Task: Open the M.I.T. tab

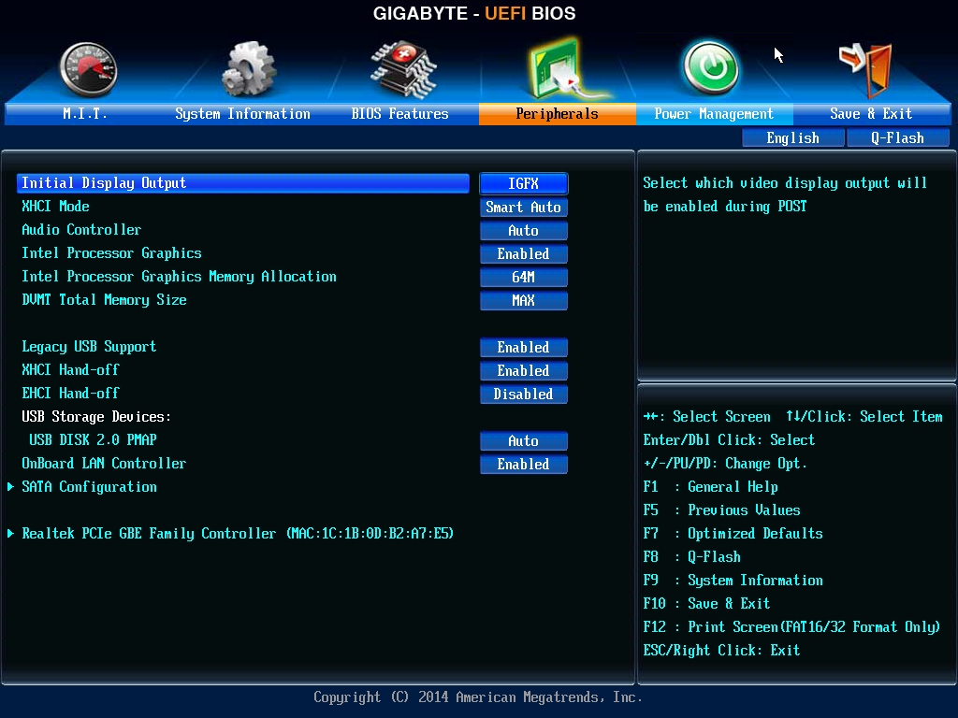Action: point(84,113)
